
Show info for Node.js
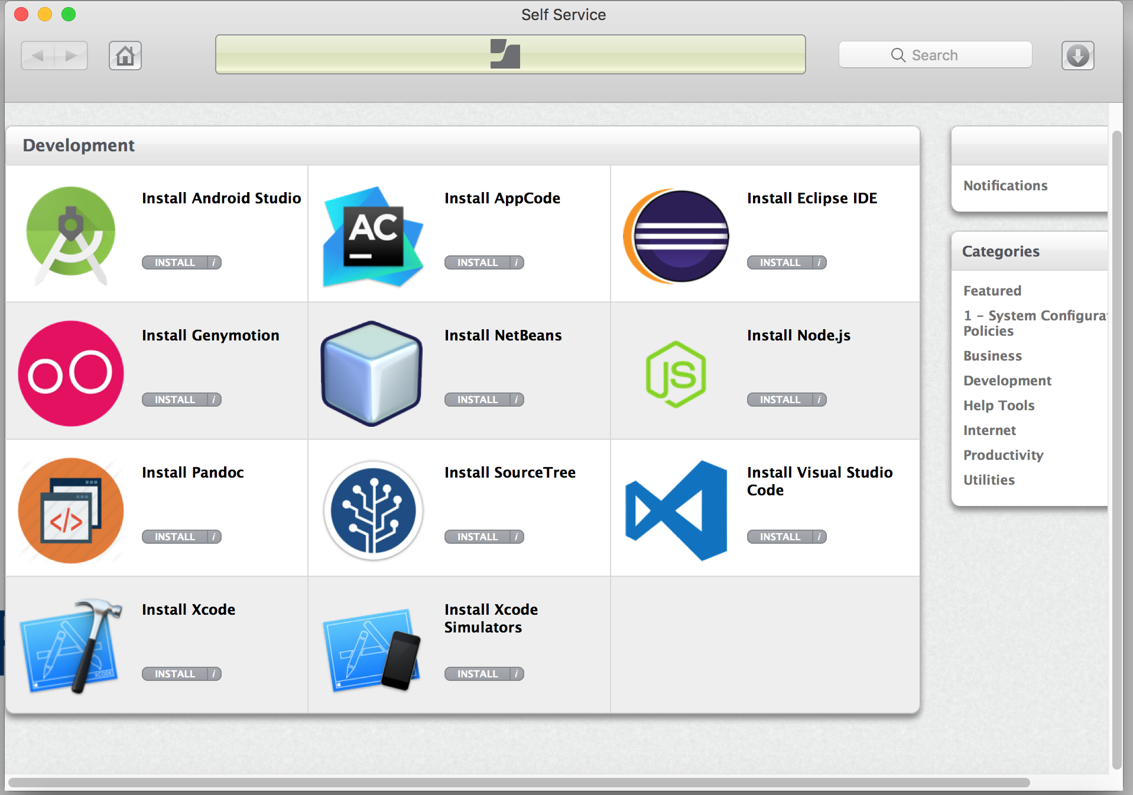point(819,400)
